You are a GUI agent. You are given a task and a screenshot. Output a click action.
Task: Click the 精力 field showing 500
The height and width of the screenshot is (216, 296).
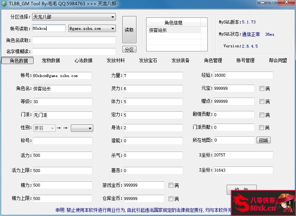[x=63, y=185]
